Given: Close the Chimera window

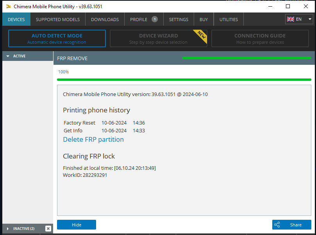Looking at the screenshot, I should click(x=305, y=7).
